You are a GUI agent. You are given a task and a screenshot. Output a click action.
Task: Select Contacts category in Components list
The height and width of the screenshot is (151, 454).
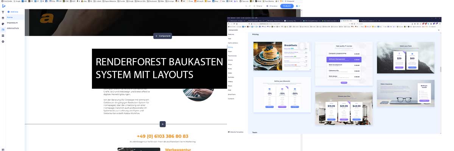point(231,99)
